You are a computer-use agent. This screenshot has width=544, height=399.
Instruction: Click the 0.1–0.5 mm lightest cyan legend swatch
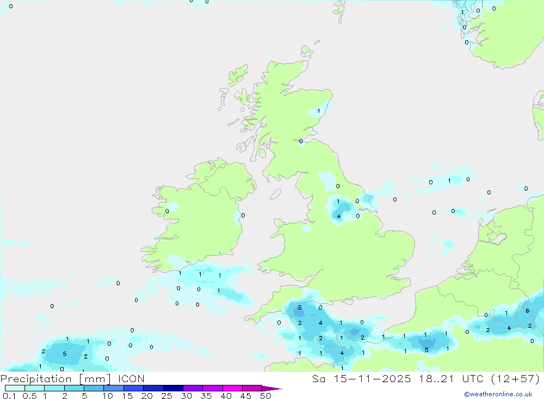tap(15, 388)
